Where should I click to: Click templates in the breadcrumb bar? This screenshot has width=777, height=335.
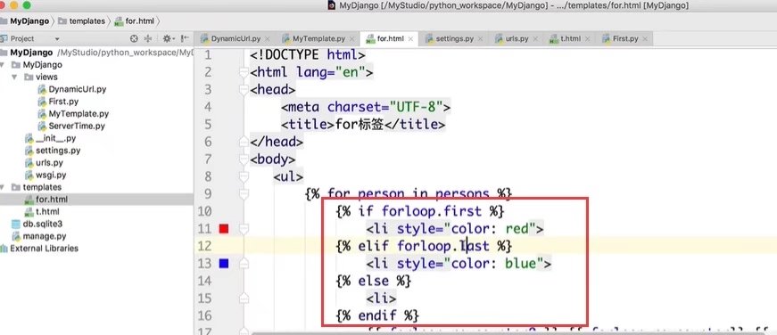pos(82,21)
